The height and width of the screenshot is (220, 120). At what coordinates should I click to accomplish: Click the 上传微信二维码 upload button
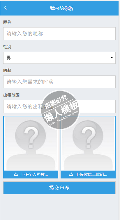[88, 174]
